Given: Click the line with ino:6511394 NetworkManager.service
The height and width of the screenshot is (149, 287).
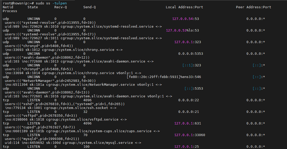Looking at the screenshot, I should pos(83,84).
